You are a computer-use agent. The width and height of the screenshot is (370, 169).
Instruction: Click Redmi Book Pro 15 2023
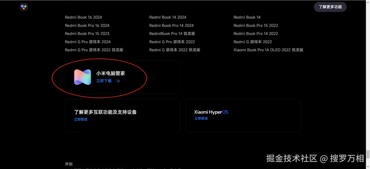click(87, 33)
